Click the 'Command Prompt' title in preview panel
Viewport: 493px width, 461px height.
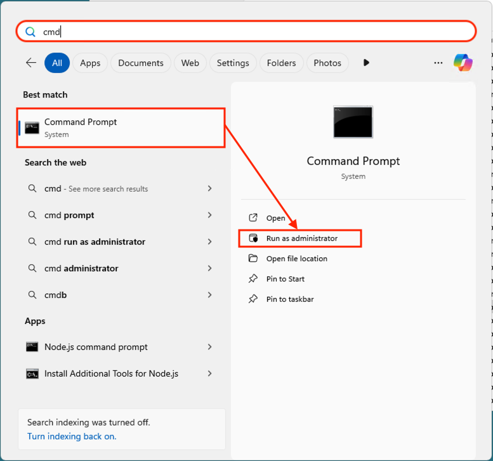(353, 161)
